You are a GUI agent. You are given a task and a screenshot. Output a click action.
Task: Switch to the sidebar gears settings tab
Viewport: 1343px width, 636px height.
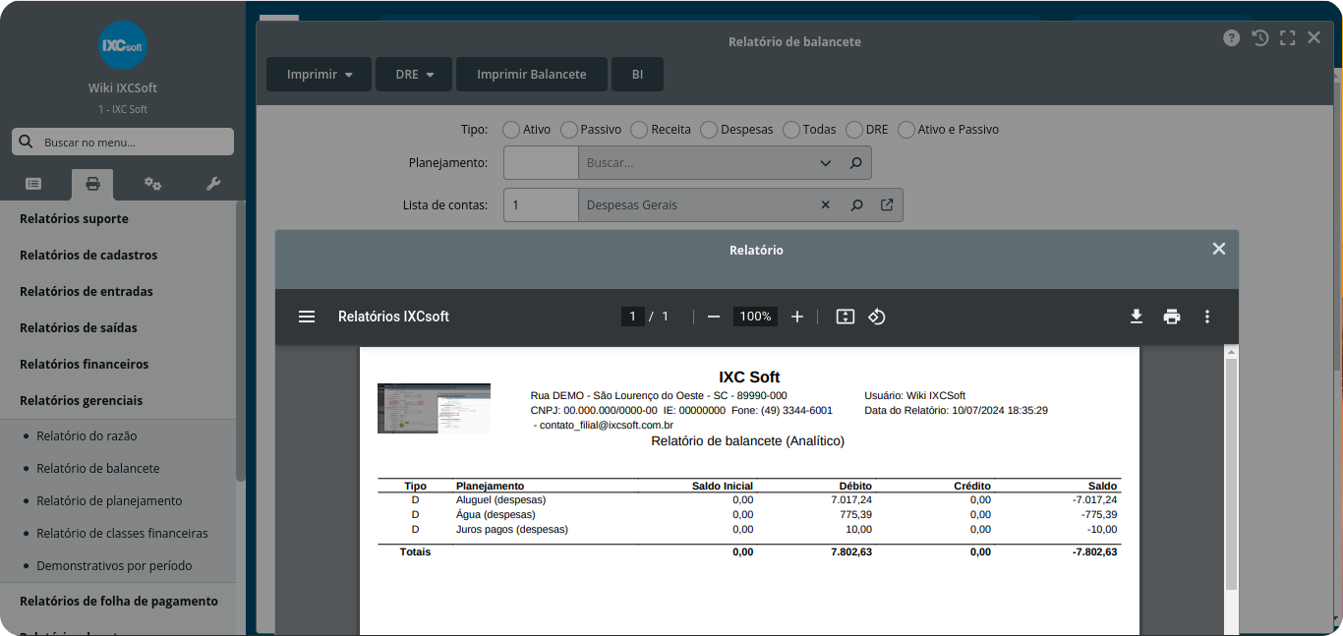click(x=152, y=184)
